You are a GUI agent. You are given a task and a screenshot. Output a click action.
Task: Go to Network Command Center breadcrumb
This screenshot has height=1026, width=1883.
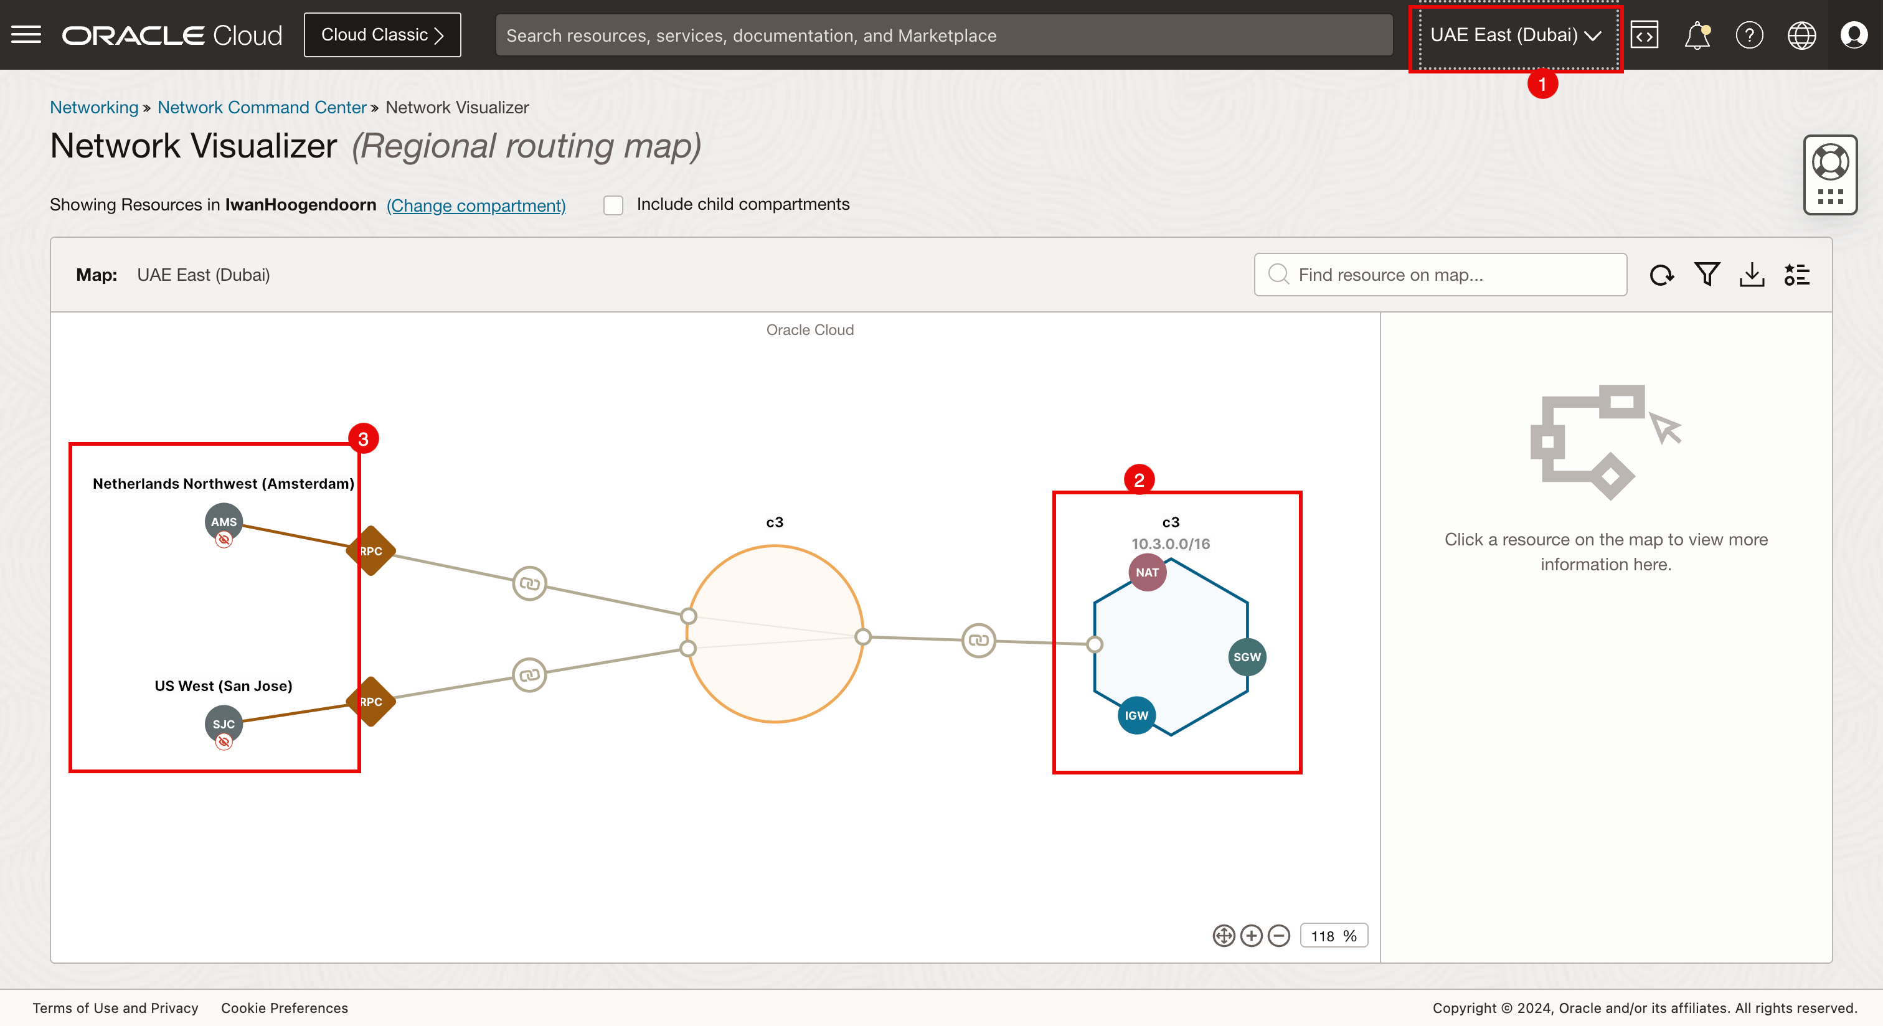tap(262, 108)
